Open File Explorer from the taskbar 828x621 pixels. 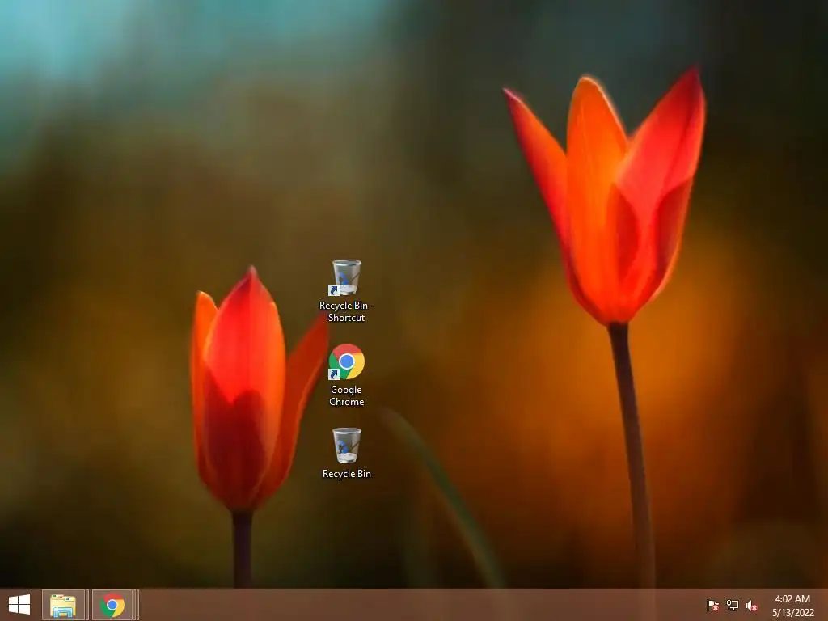(x=63, y=605)
